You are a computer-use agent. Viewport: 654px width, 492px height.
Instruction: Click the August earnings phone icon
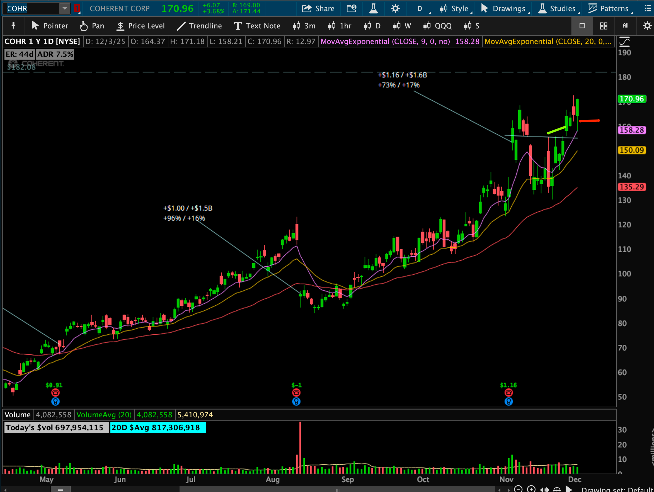click(x=296, y=393)
